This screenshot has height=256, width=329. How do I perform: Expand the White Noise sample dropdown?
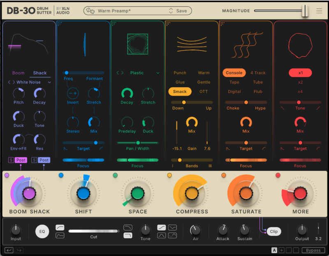coord(50,82)
